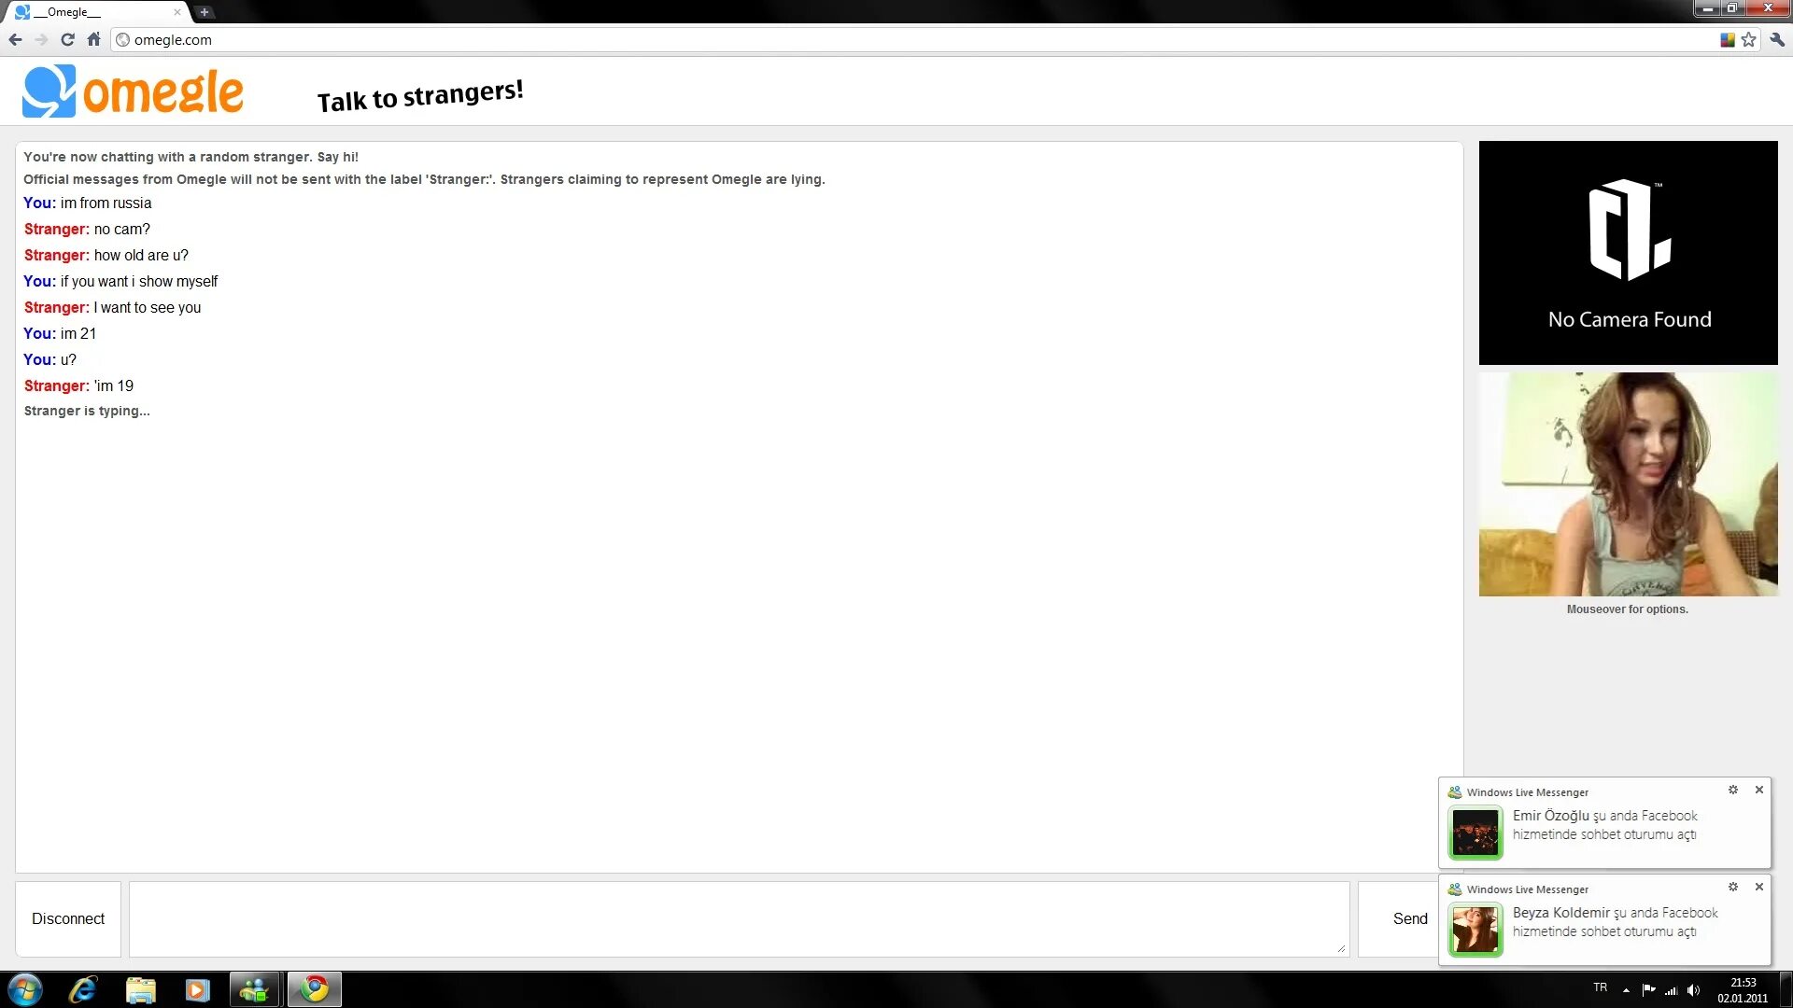Click the browser refresh icon
Viewport: 1793px width, 1008px height.
click(68, 39)
